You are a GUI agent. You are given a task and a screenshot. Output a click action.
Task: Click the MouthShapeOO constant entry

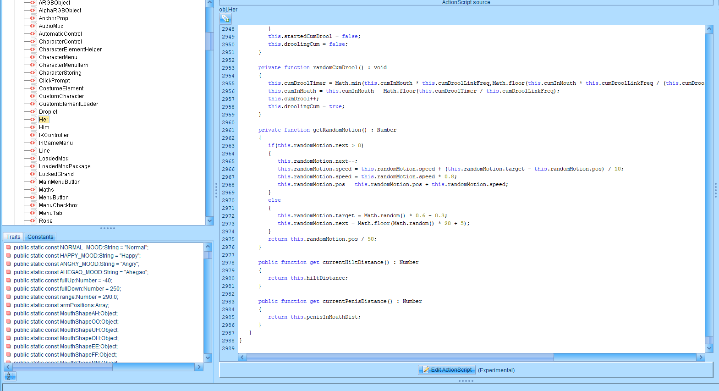pos(66,322)
